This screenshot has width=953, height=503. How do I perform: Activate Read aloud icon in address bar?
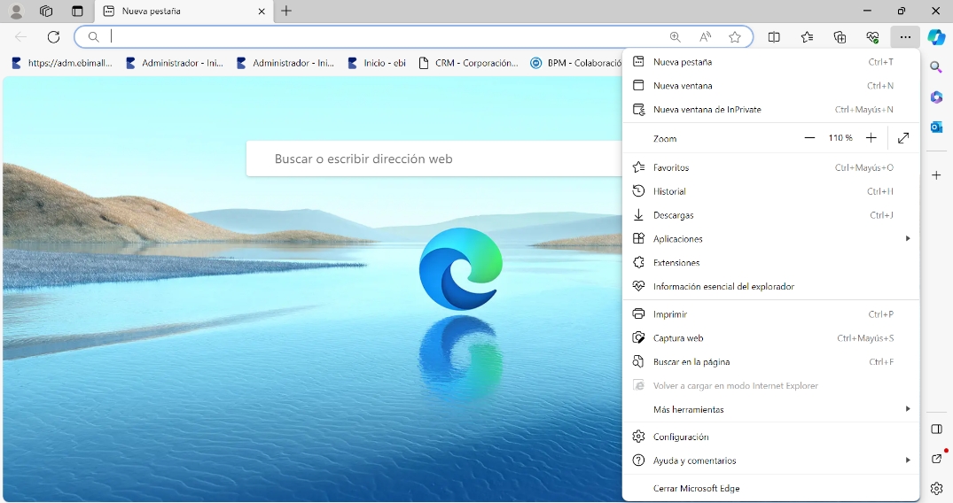click(705, 37)
